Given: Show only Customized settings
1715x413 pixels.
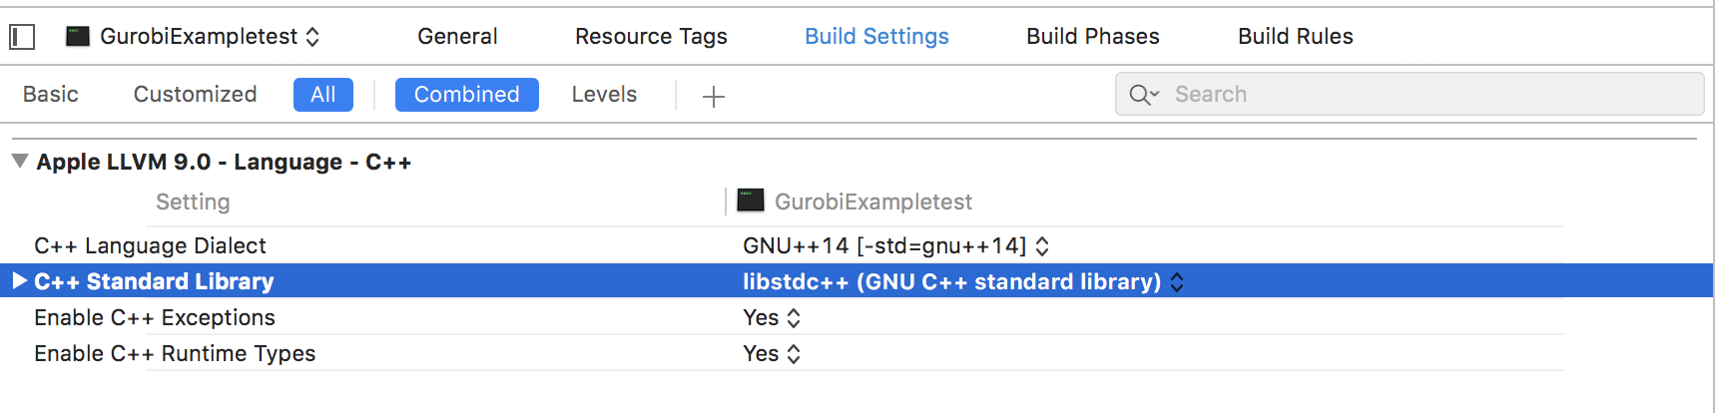Looking at the screenshot, I should pos(196,94).
